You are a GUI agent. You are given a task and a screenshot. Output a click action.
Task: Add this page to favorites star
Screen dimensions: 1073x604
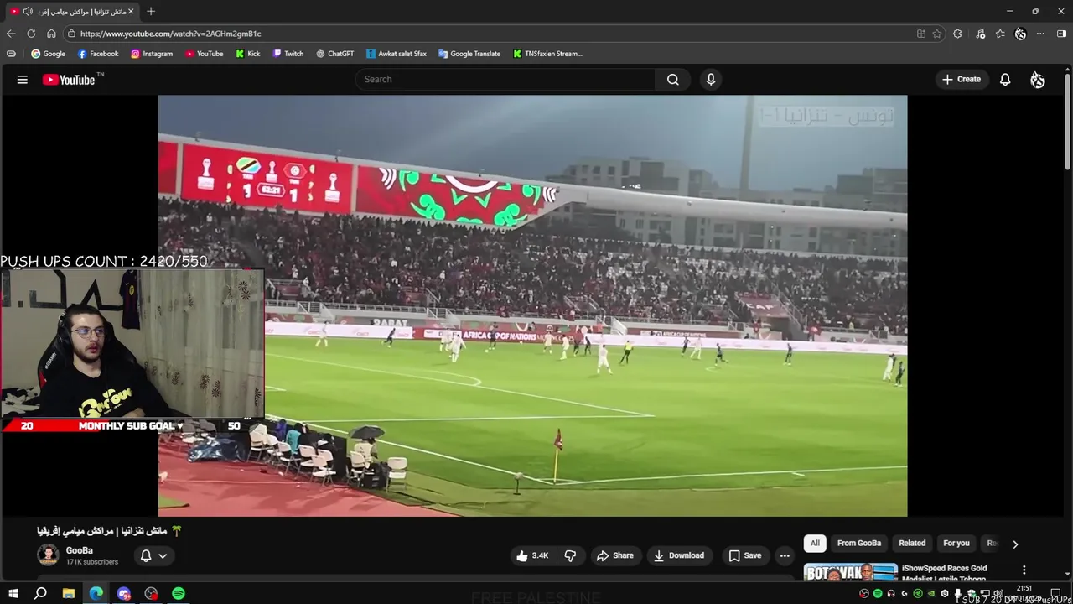937,34
